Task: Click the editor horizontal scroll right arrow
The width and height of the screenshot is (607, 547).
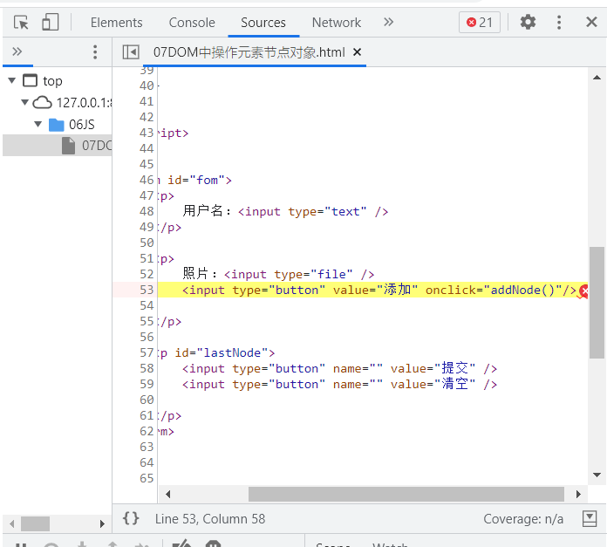Action: click(x=578, y=494)
